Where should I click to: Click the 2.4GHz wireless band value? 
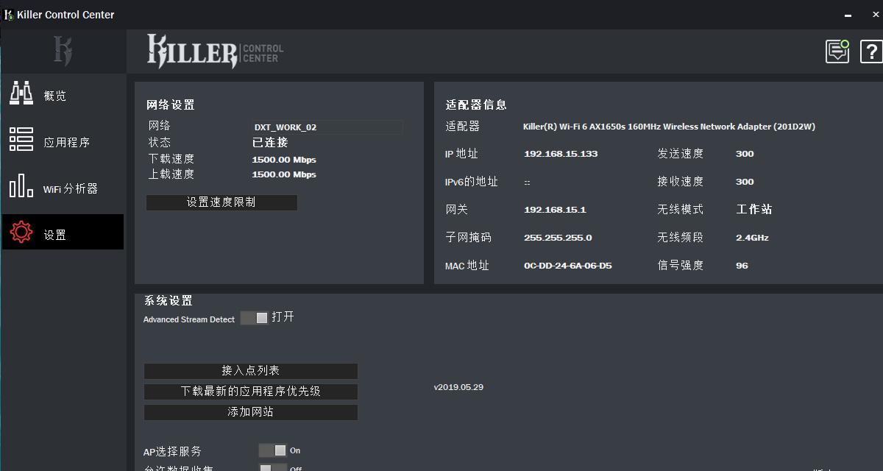click(752, 238)
